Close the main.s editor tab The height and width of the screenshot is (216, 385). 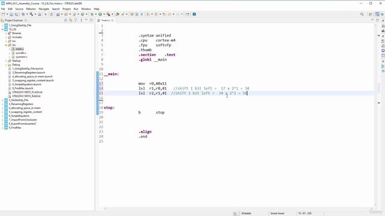(x=112, y=20)
